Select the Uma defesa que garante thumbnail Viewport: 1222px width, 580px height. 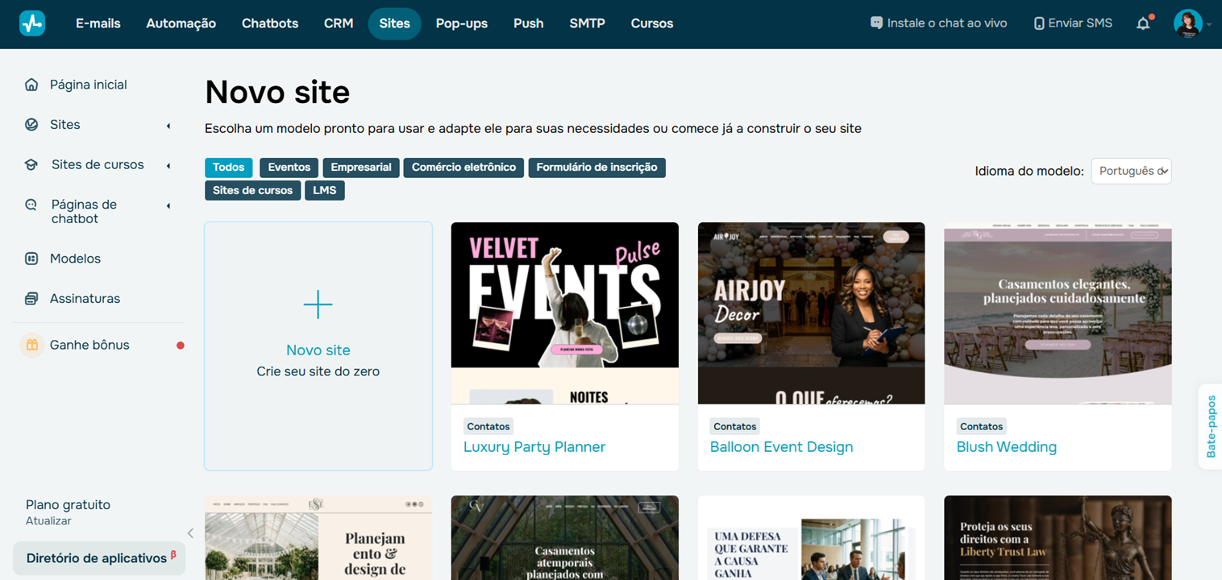pos(812,537)
